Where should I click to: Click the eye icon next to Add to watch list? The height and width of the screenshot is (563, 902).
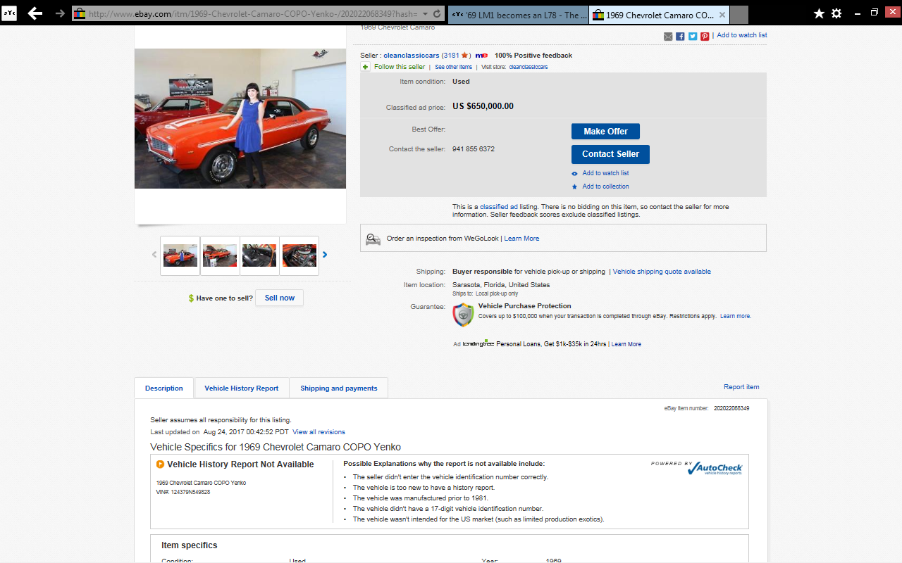point(575,173)
